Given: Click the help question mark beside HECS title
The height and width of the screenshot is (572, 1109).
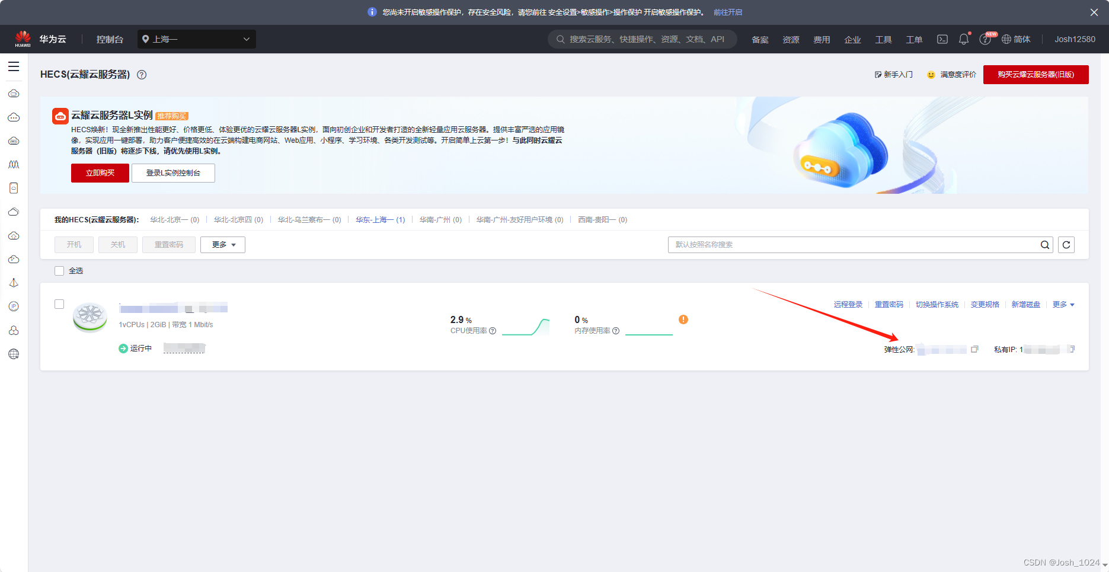Looking at the screenshot, I should pyautogui.click(x=142, y=75).
